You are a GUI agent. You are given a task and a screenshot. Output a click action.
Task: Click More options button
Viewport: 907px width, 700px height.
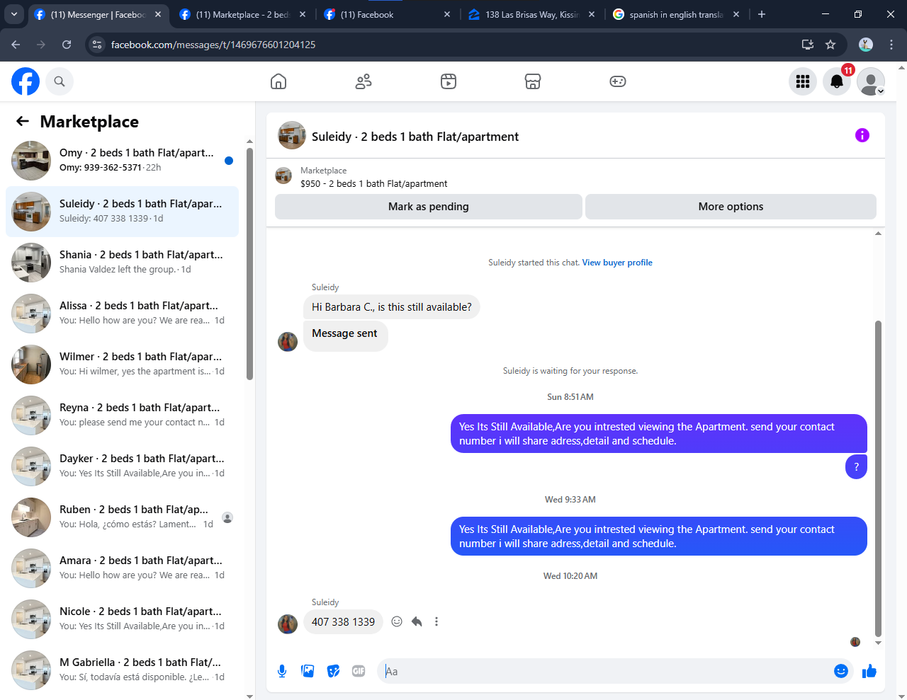click(x=731, y=207)
